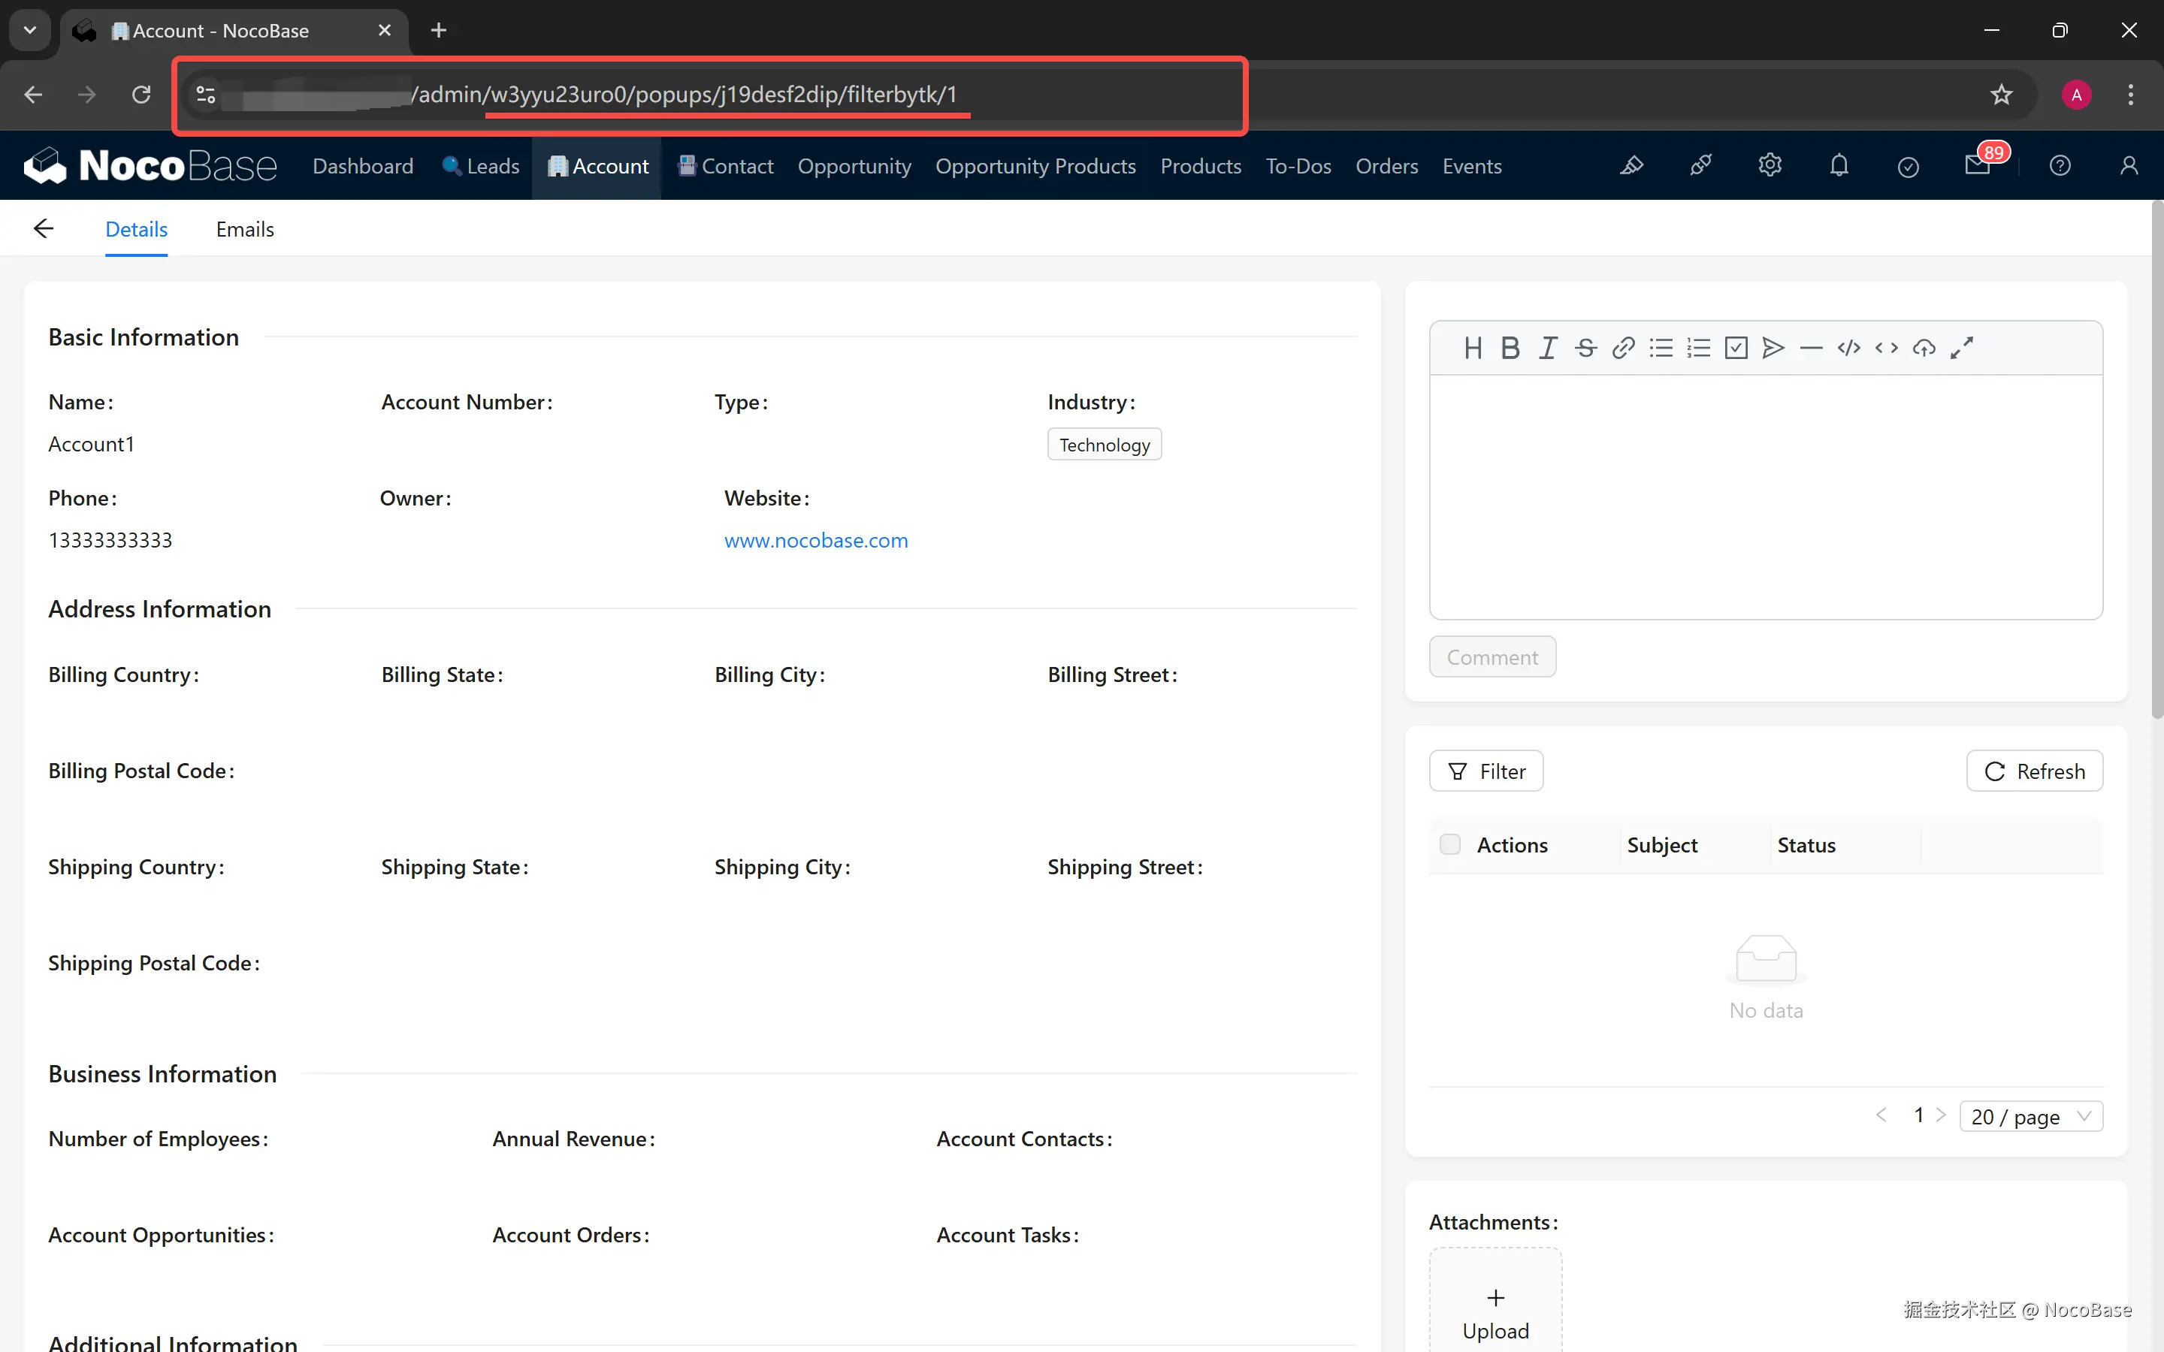Toggle fullscreen mode of comment editor
Image resolution: width=2164 pixels, height=1352 pixels.
[x=1962, y=348]
